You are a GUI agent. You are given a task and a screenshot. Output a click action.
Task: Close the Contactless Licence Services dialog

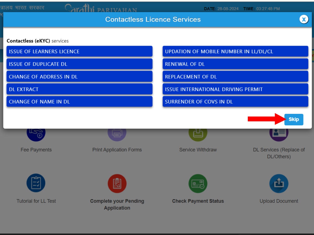tap(304, 19)
